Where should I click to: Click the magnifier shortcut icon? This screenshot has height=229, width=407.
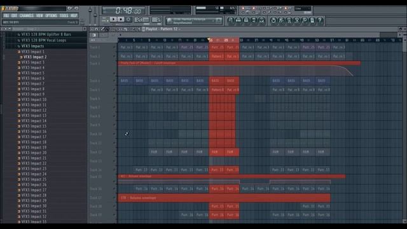pos(305,20)
